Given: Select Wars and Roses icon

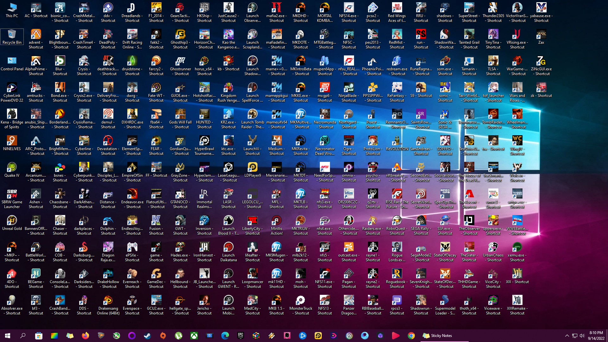Looking at the screenshot, I should click(517, 92).
